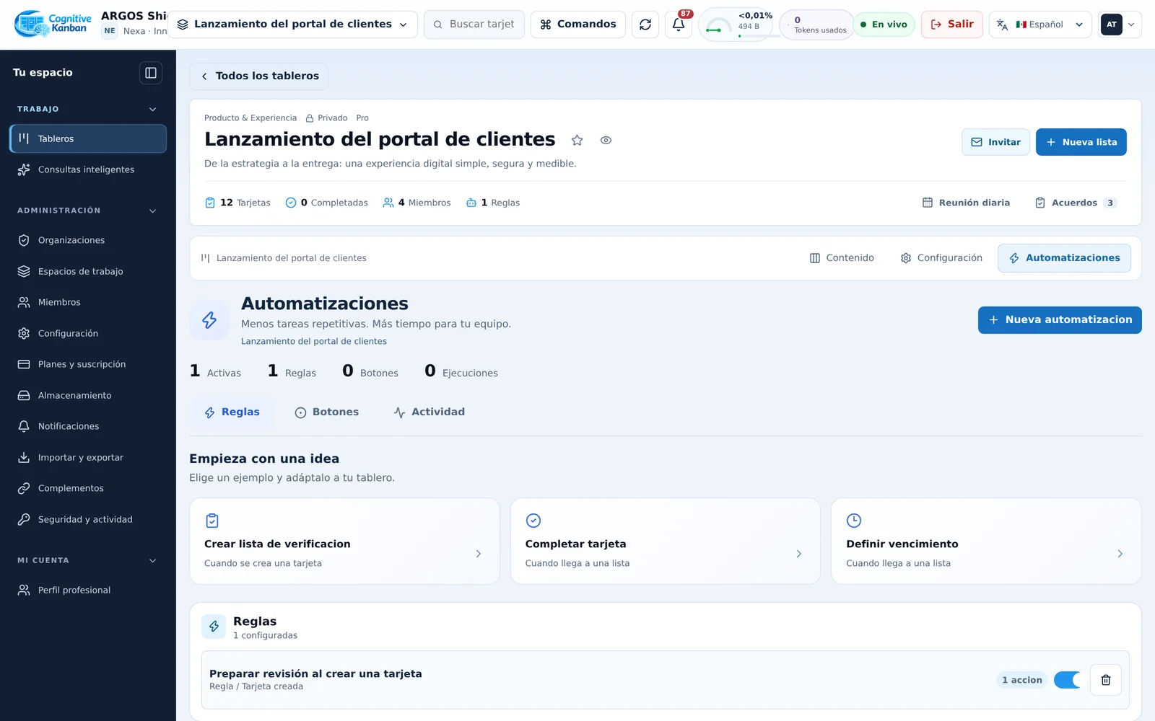Image resolution: width=1155 pixels, height=721 pixels.
Task: Collapse the sidebar panel icon
Action: point(151,73)
